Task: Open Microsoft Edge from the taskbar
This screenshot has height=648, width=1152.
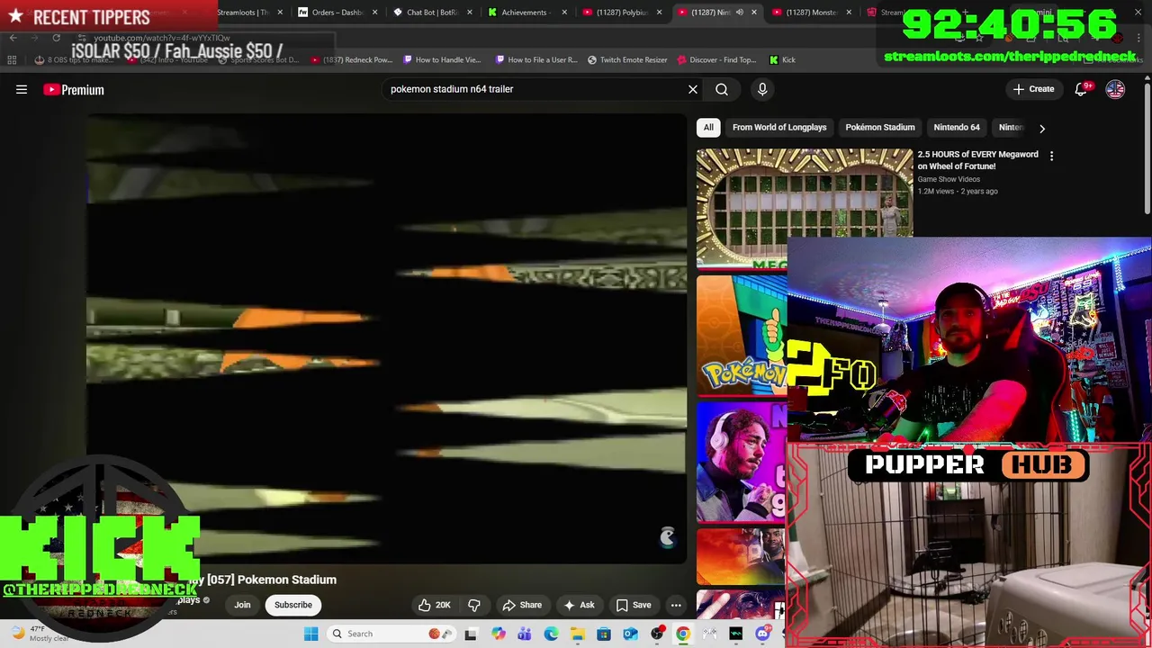Action: click(551, 634)
